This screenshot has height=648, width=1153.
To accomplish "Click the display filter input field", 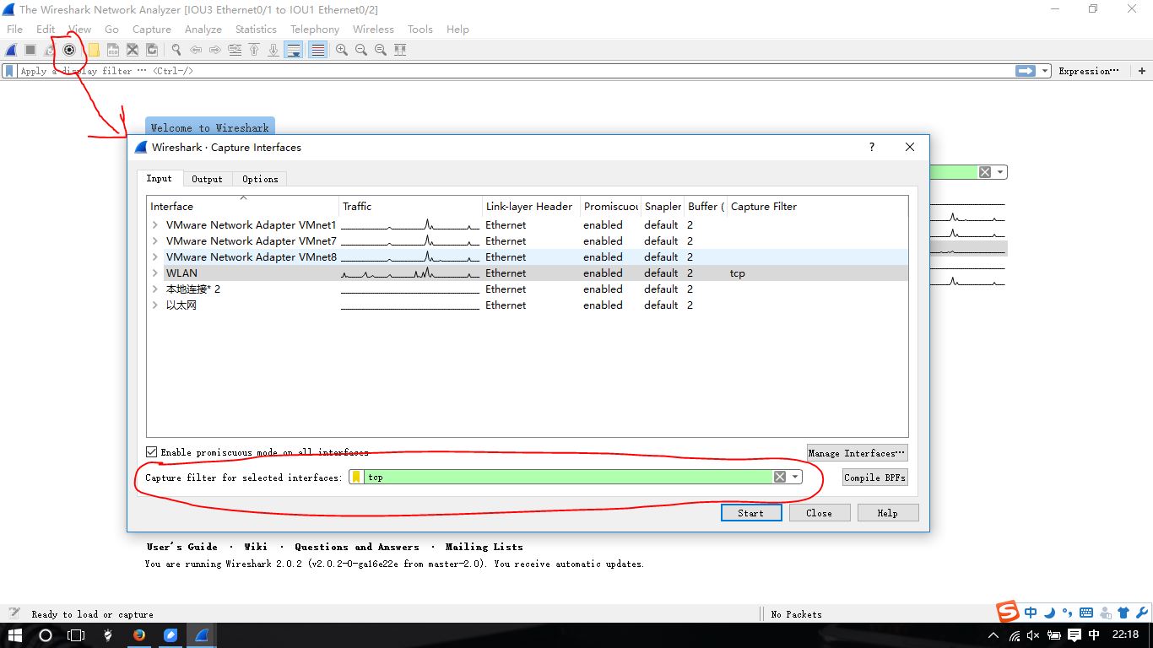I will pyautogui.click(x=516, y=71).
